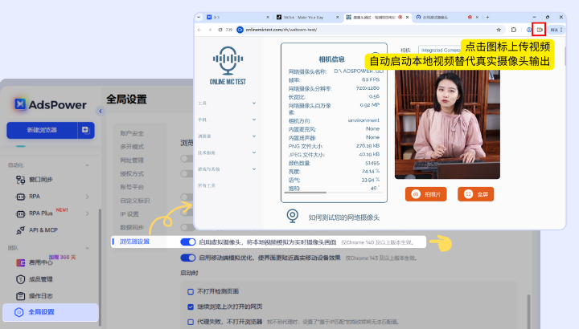
Task: Bookmark the page with the star icon
Action: (499, 30)
